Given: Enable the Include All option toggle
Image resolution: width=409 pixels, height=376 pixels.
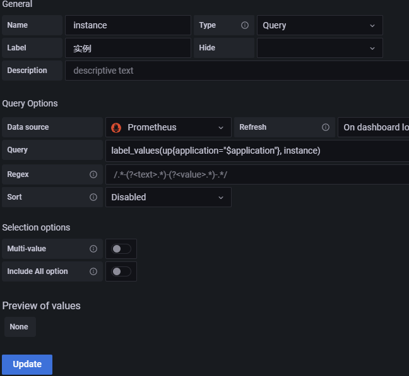Looking at the screenshot, I should [x=121, y=271].
